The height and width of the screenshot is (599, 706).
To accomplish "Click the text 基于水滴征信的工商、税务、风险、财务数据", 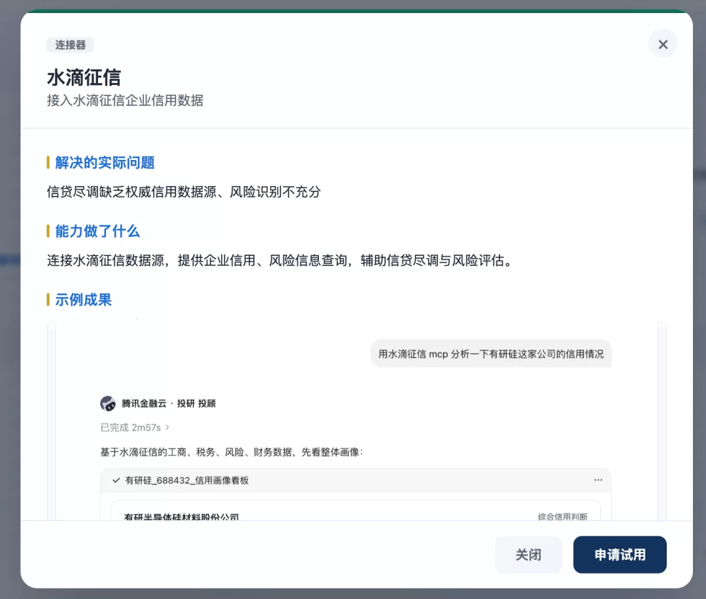I will 196,452.
